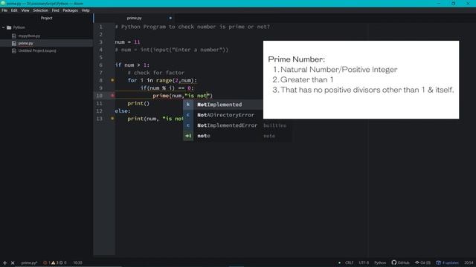The image size is (476, 267).
Task: Click line number 1 in gutter
Action: [101, 27]
